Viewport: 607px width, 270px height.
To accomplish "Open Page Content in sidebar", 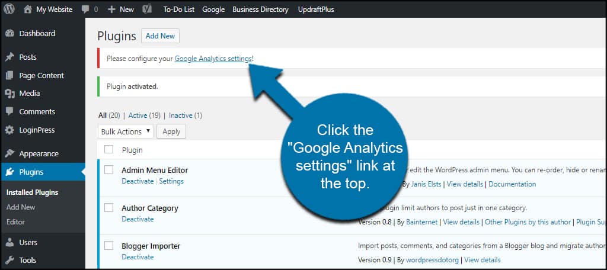I will (41, 75).
